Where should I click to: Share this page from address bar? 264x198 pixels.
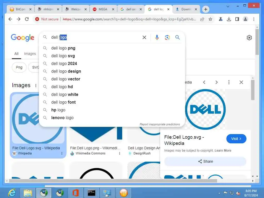(202, 19)
